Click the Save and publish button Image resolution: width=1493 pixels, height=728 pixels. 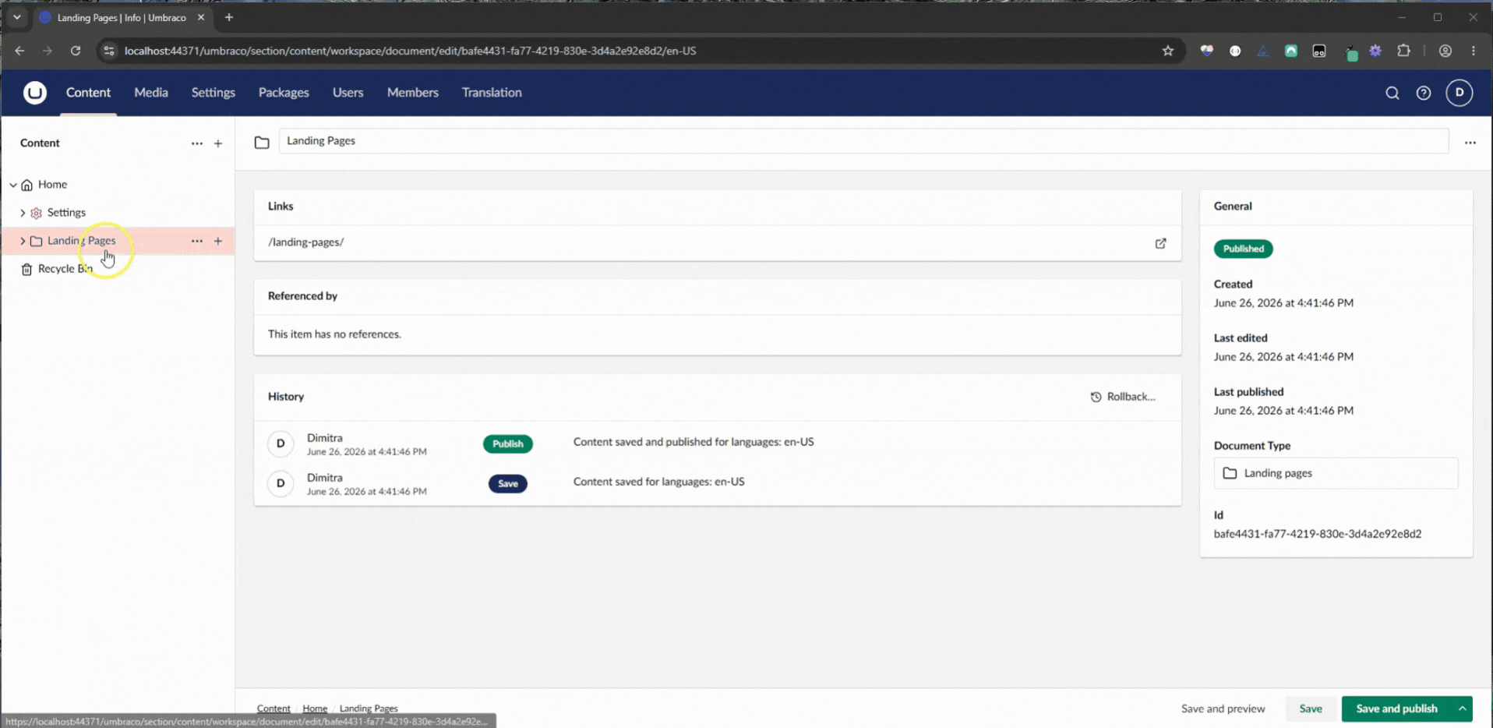tap(1396, 709)
